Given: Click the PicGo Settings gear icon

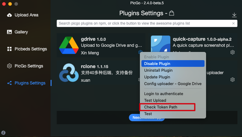Looking at the screenshot, I should (9, 66).
